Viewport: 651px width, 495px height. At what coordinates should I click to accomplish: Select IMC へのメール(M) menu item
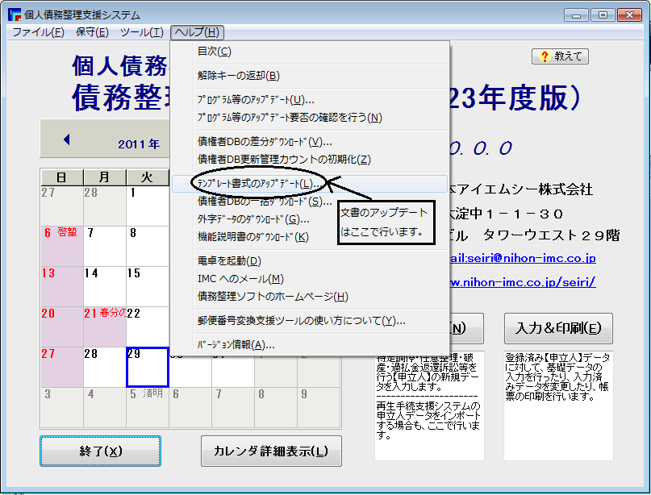point(240,279)
